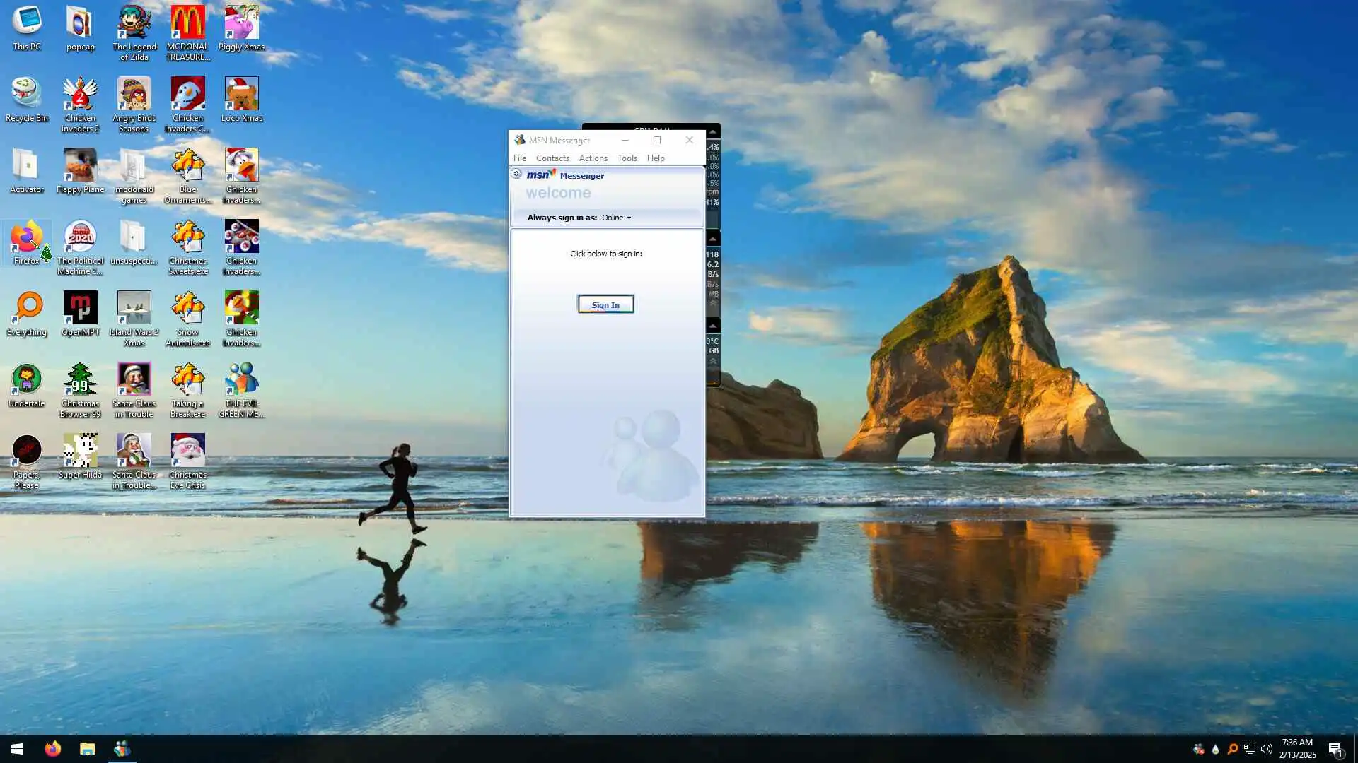Open the Tools menu in Messenger
The width and height of the screenshot is (1358, 763).
[627, 158]
